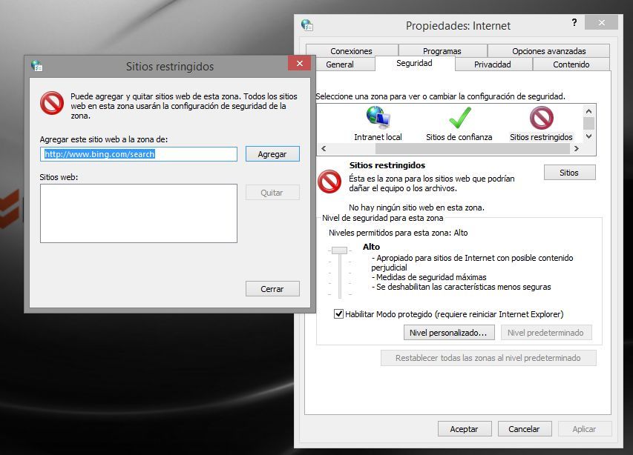Image resolution: width=633 pixels, height=455 pixels.
Task: Click the zone list down scroll arrow
Action: [x=589, y=136]
